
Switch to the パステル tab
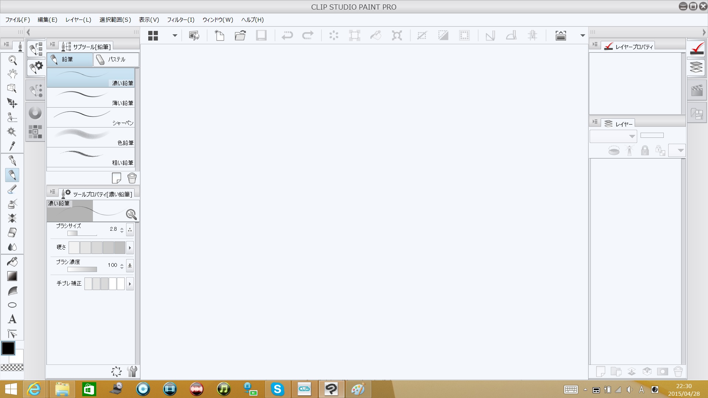coord(116,59)
